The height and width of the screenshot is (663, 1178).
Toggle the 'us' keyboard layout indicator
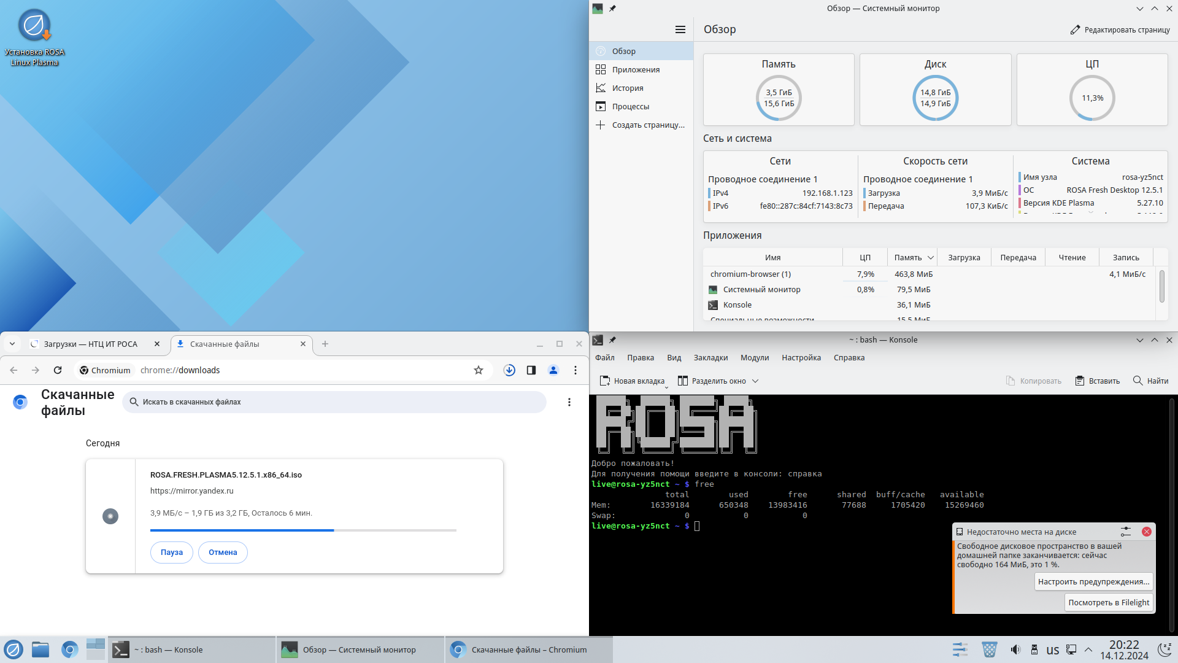tap(1053, 650)
